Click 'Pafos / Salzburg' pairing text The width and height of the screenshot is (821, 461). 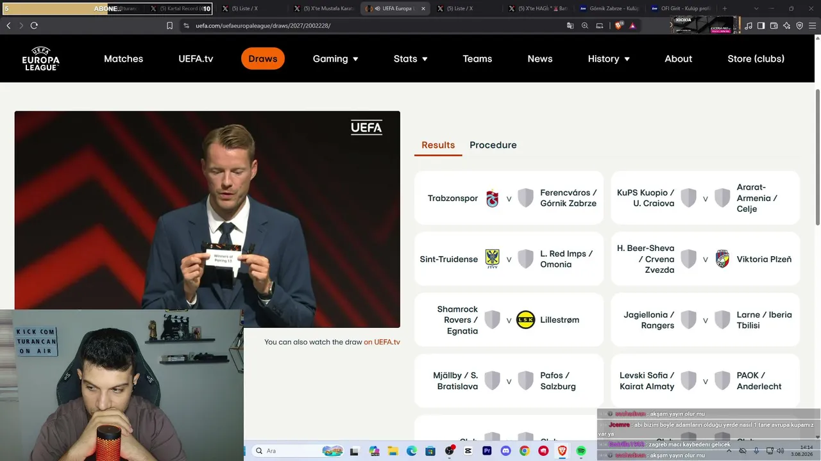pos(558,381)
